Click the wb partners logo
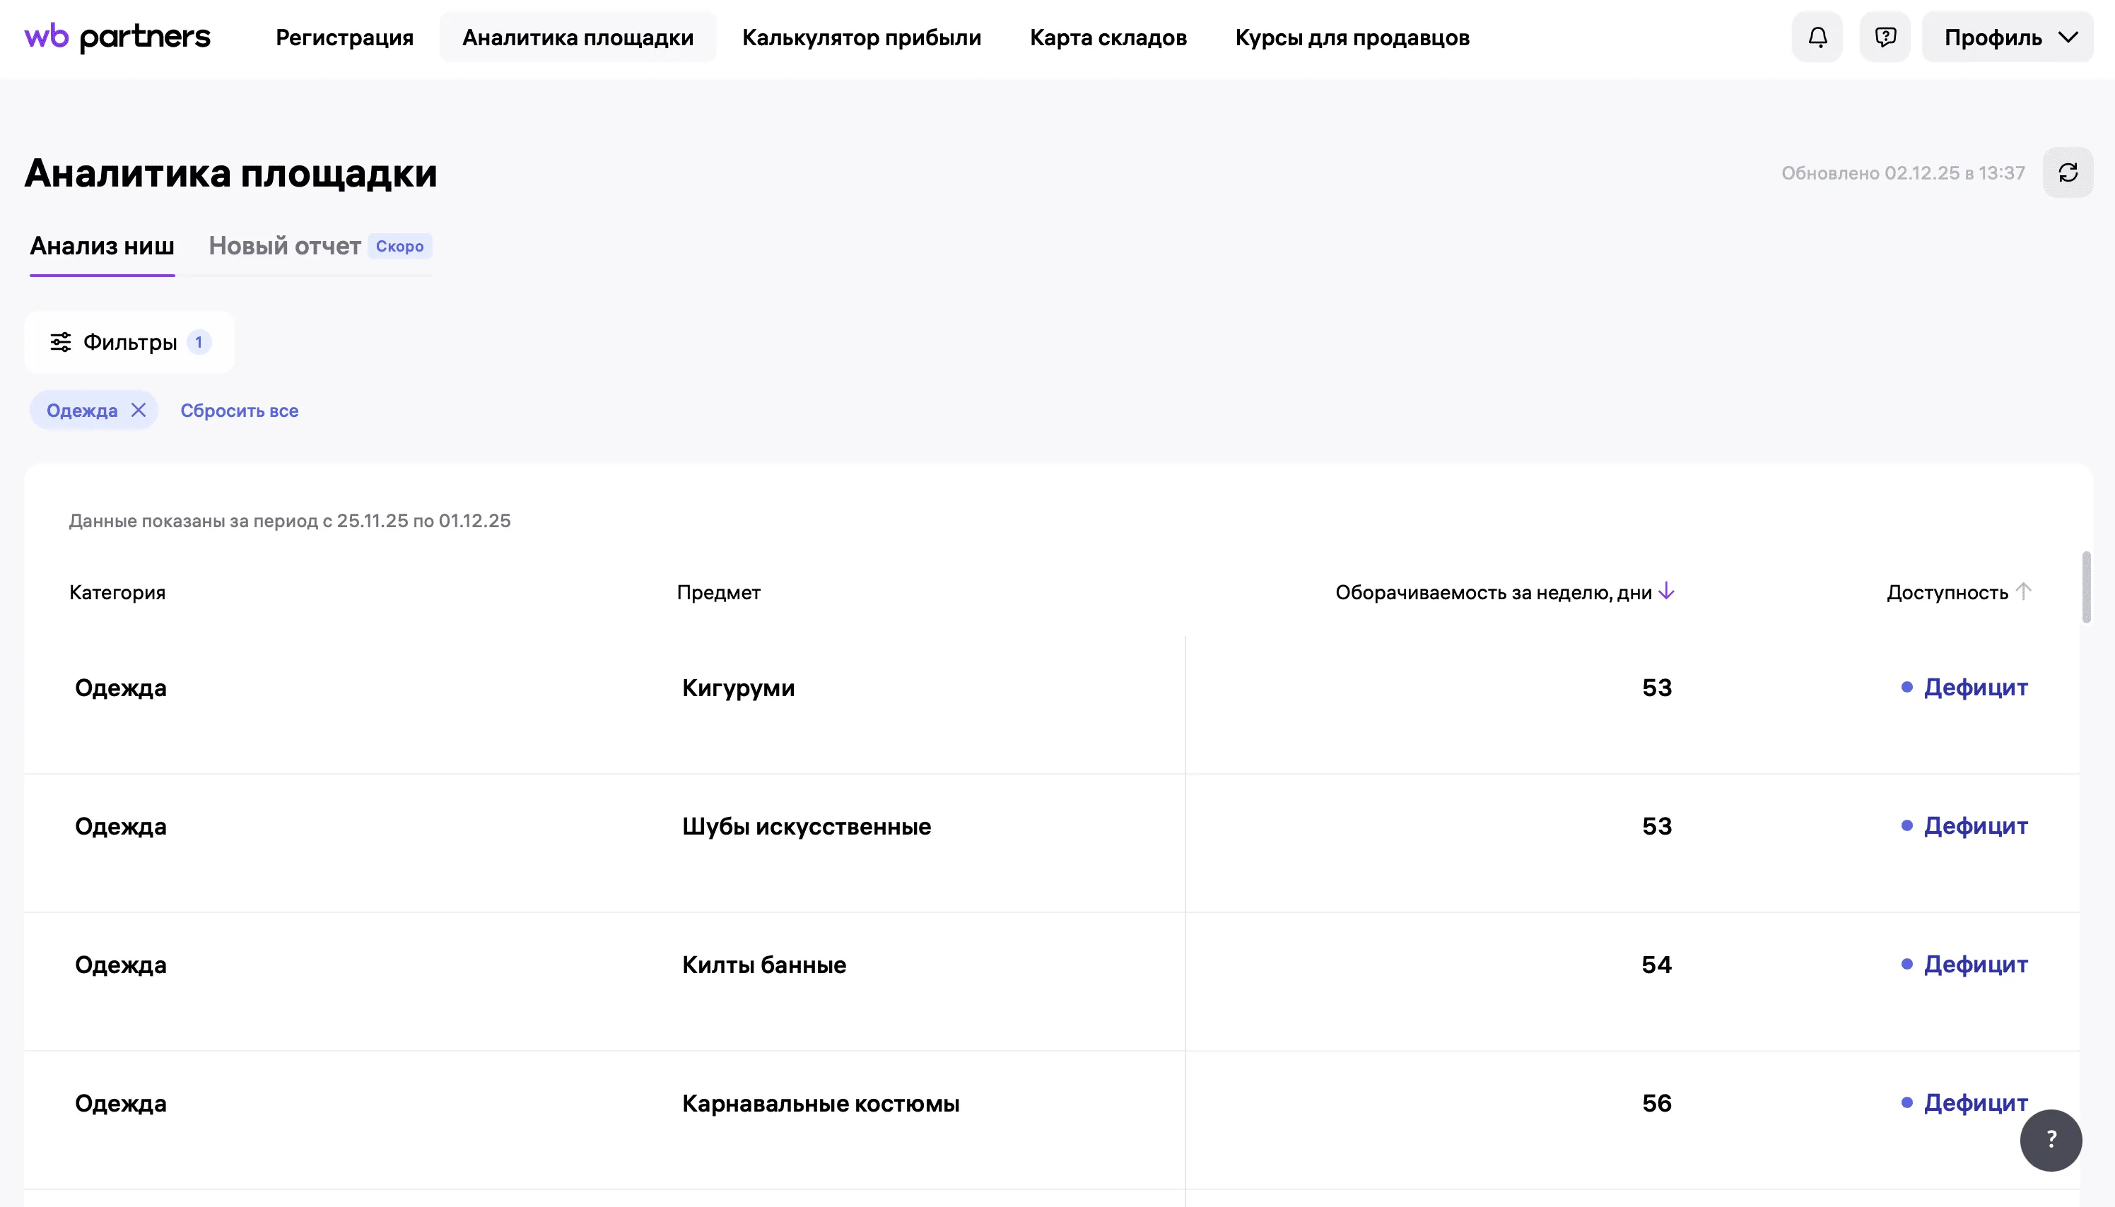The height and width of the screenshot is (1207, 2115). click(x=117, y=37)
